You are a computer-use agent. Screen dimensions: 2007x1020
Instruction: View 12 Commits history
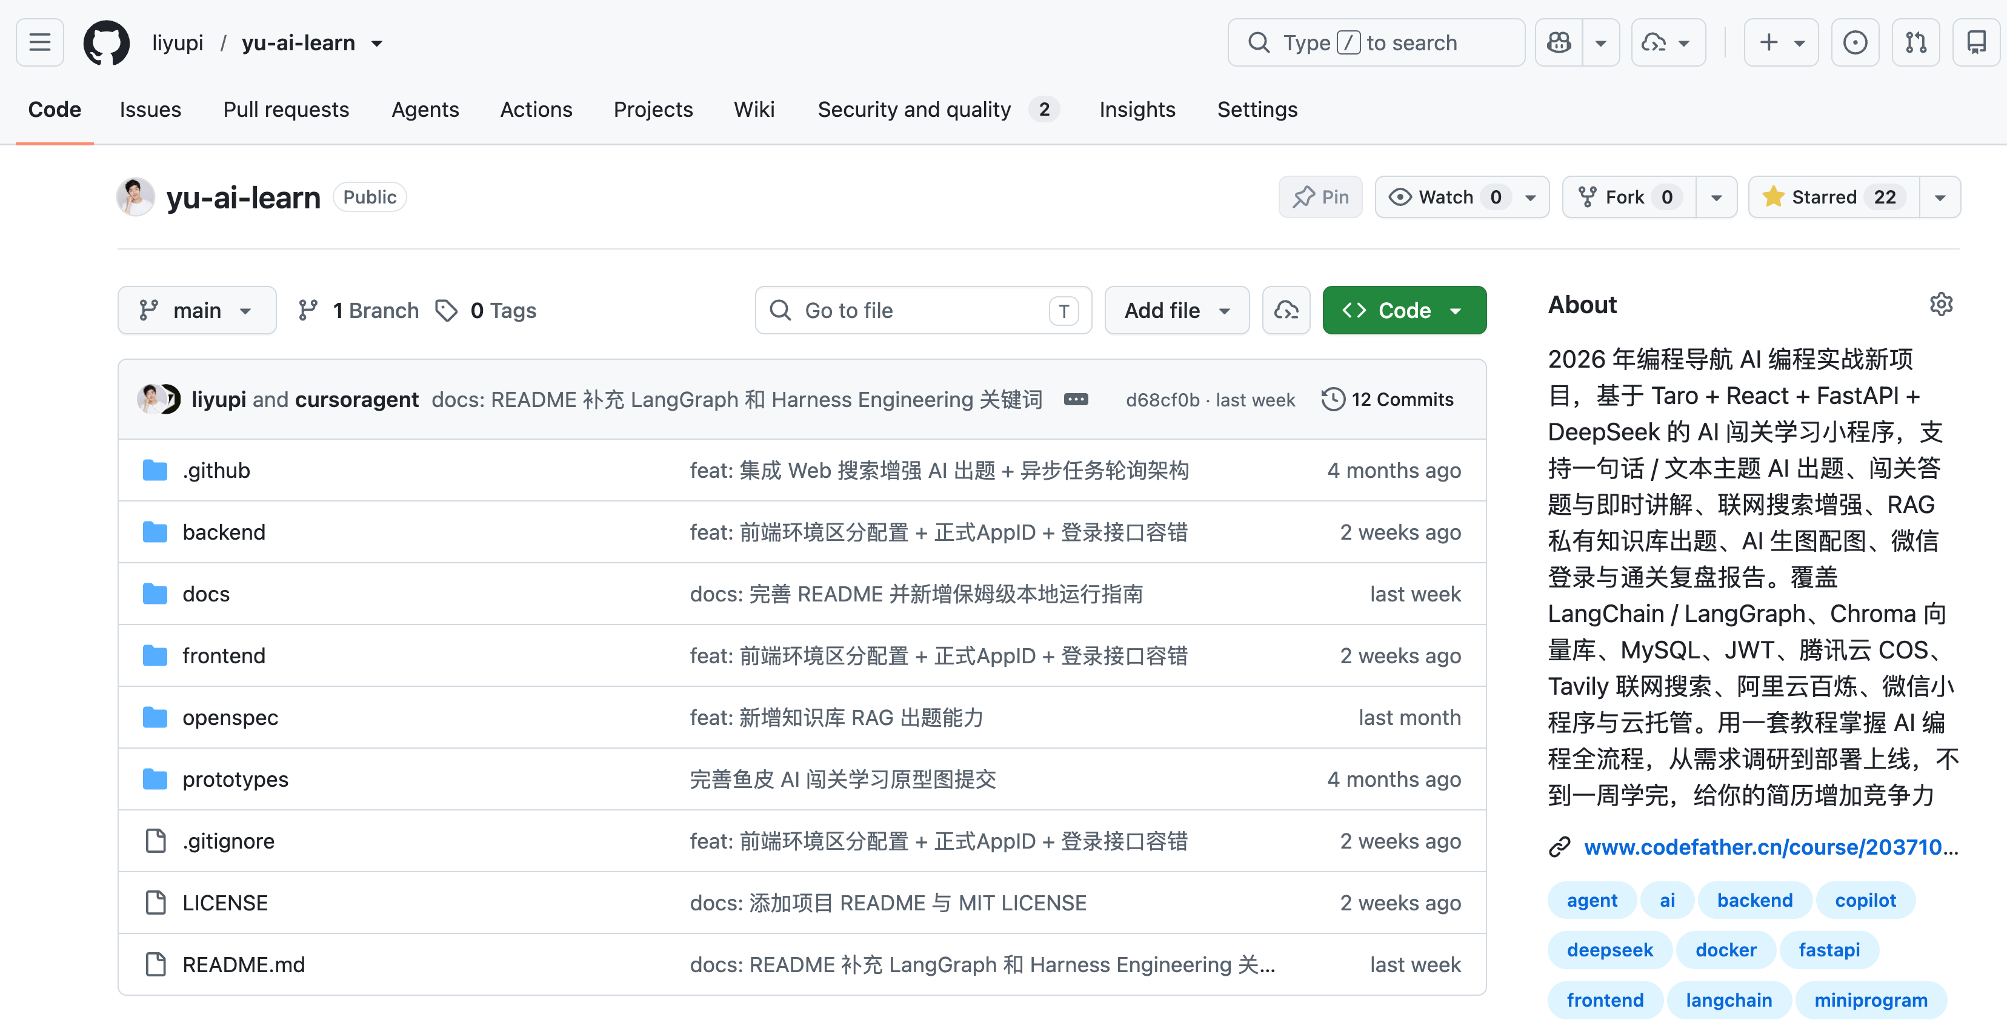pyautogui.click(x=1388, y=399)
